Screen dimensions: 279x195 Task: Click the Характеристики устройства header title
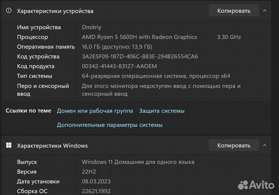[55, 11]
